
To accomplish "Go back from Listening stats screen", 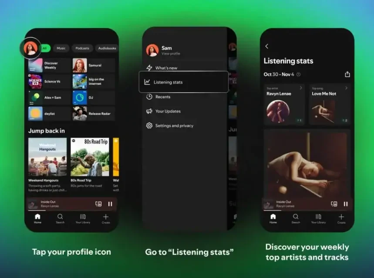I will coord(266,46).
